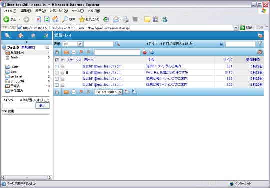Viewport: 270px width, 188px height.
Task: Click the IE Stop icon
Action: (38, 19)
